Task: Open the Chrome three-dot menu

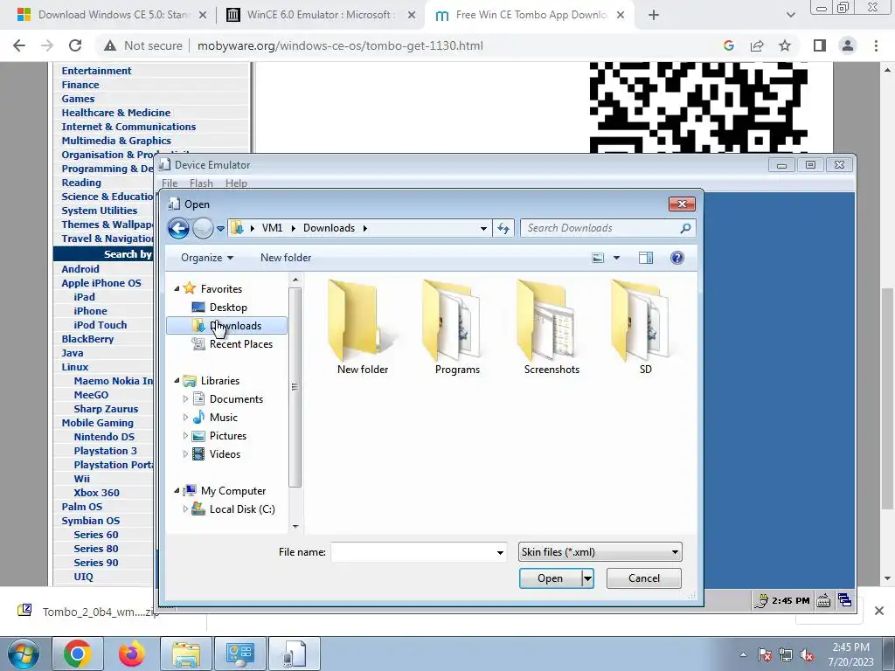Action: [x=876, y=45]
